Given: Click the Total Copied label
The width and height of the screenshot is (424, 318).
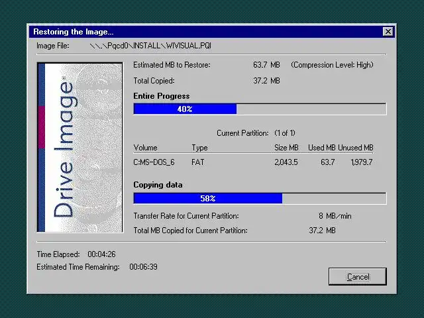Looking at the screenshot, I should tap(154, 81).
